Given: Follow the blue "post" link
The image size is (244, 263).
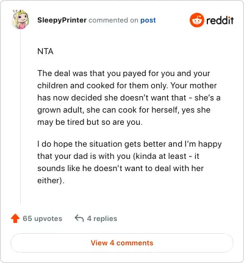Looking at the screenshot, I should pos(148,20).
